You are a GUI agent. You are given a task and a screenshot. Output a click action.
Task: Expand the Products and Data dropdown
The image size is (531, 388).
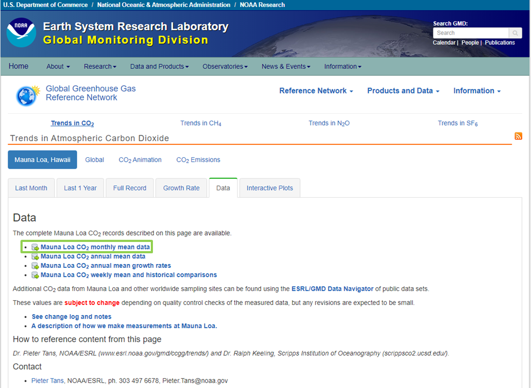[403, 91]
